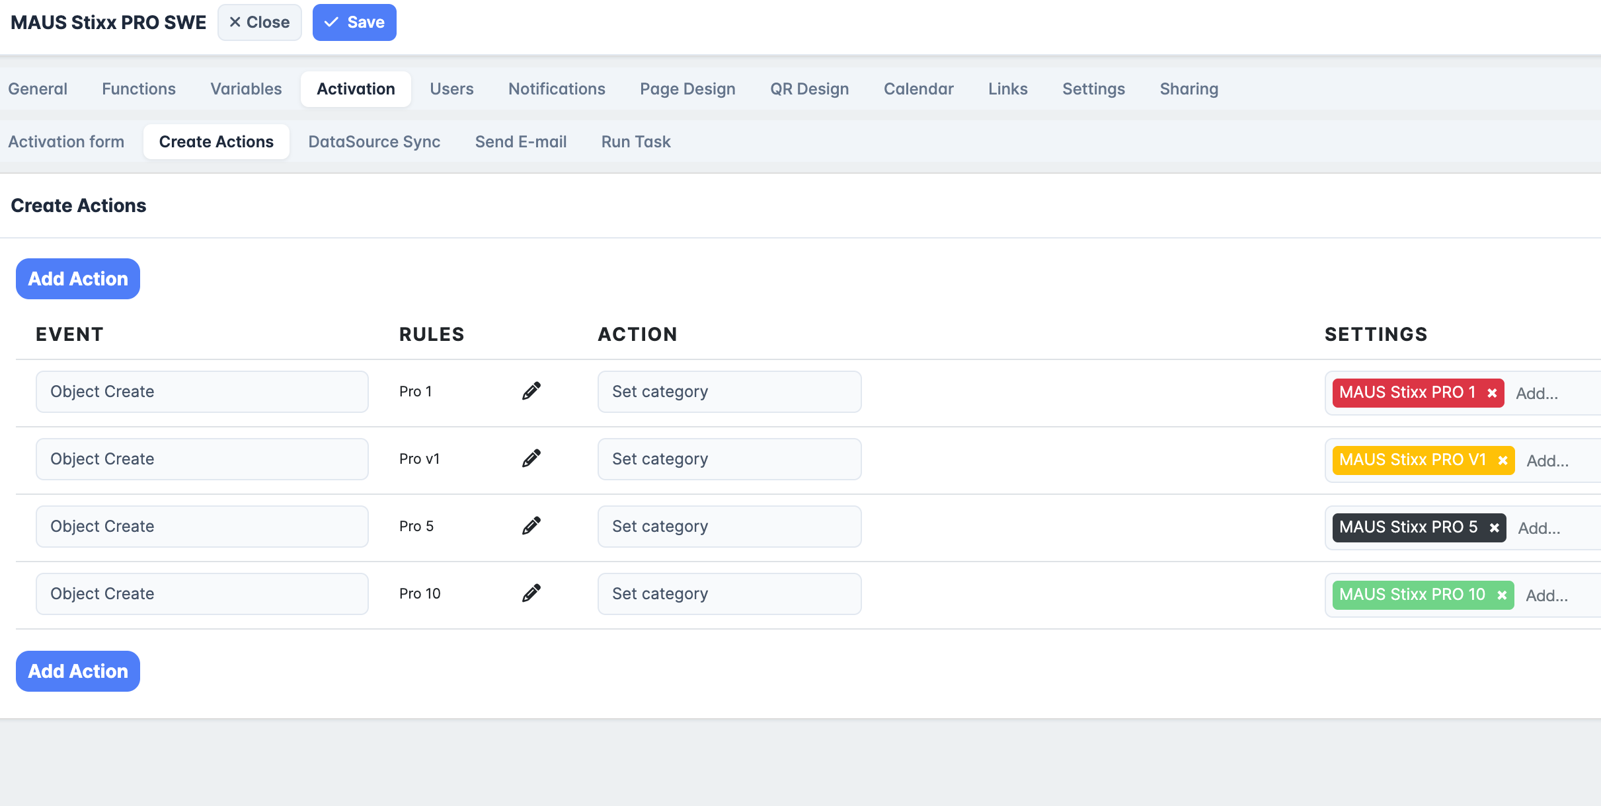This screenshot has height=806, width=1601.
Task: Open Set category dropdown for Pro v1
Action: coord(729,459)
